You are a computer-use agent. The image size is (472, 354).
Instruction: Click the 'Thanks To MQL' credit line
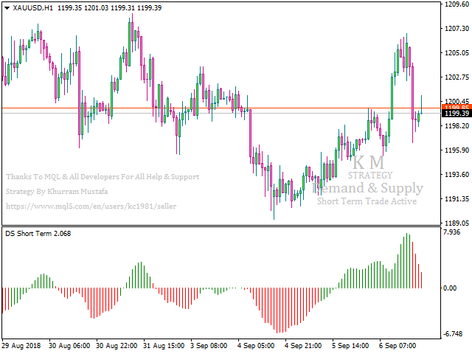point(102,177)
